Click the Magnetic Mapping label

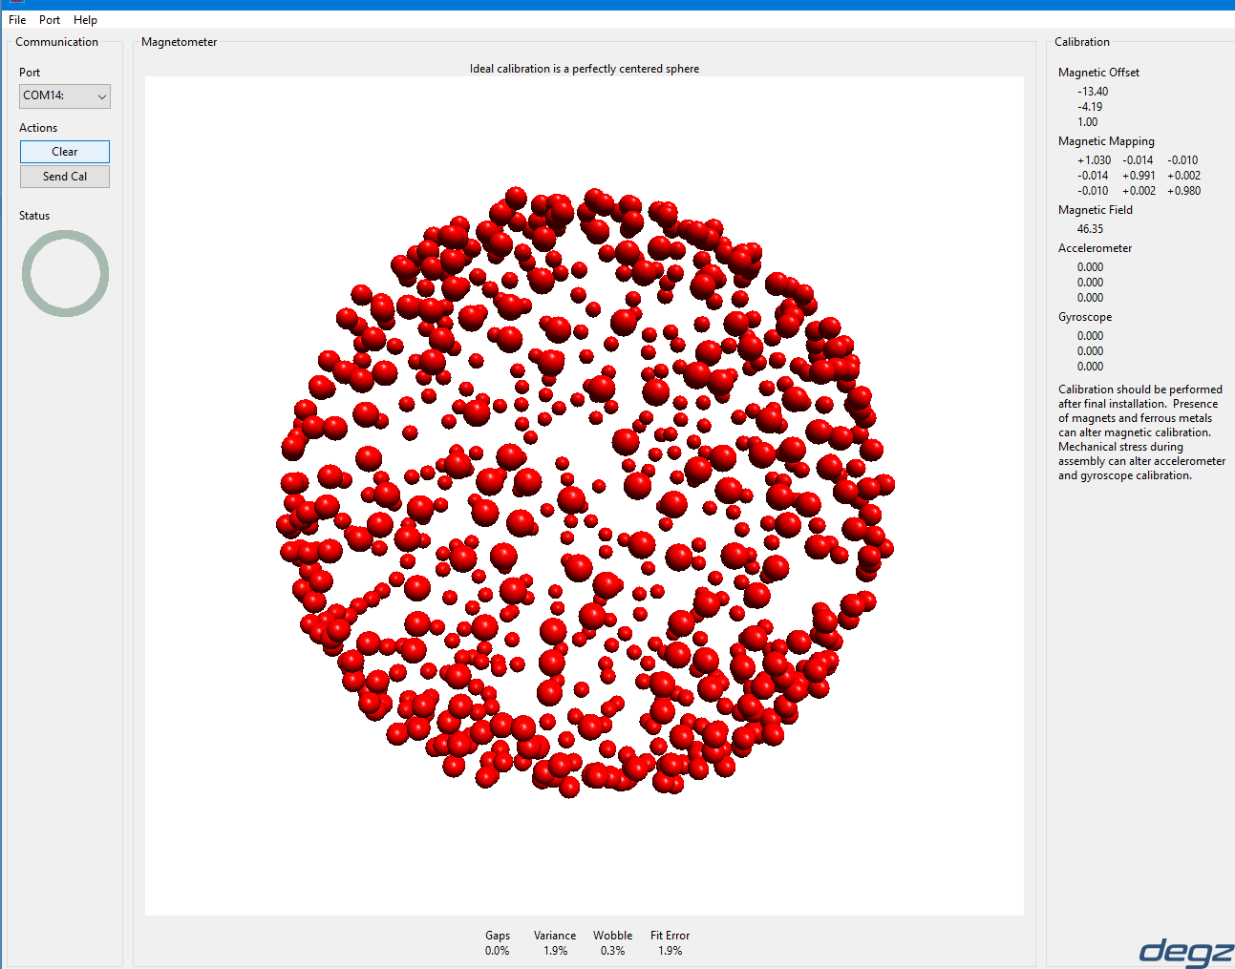pos(1106,141)
